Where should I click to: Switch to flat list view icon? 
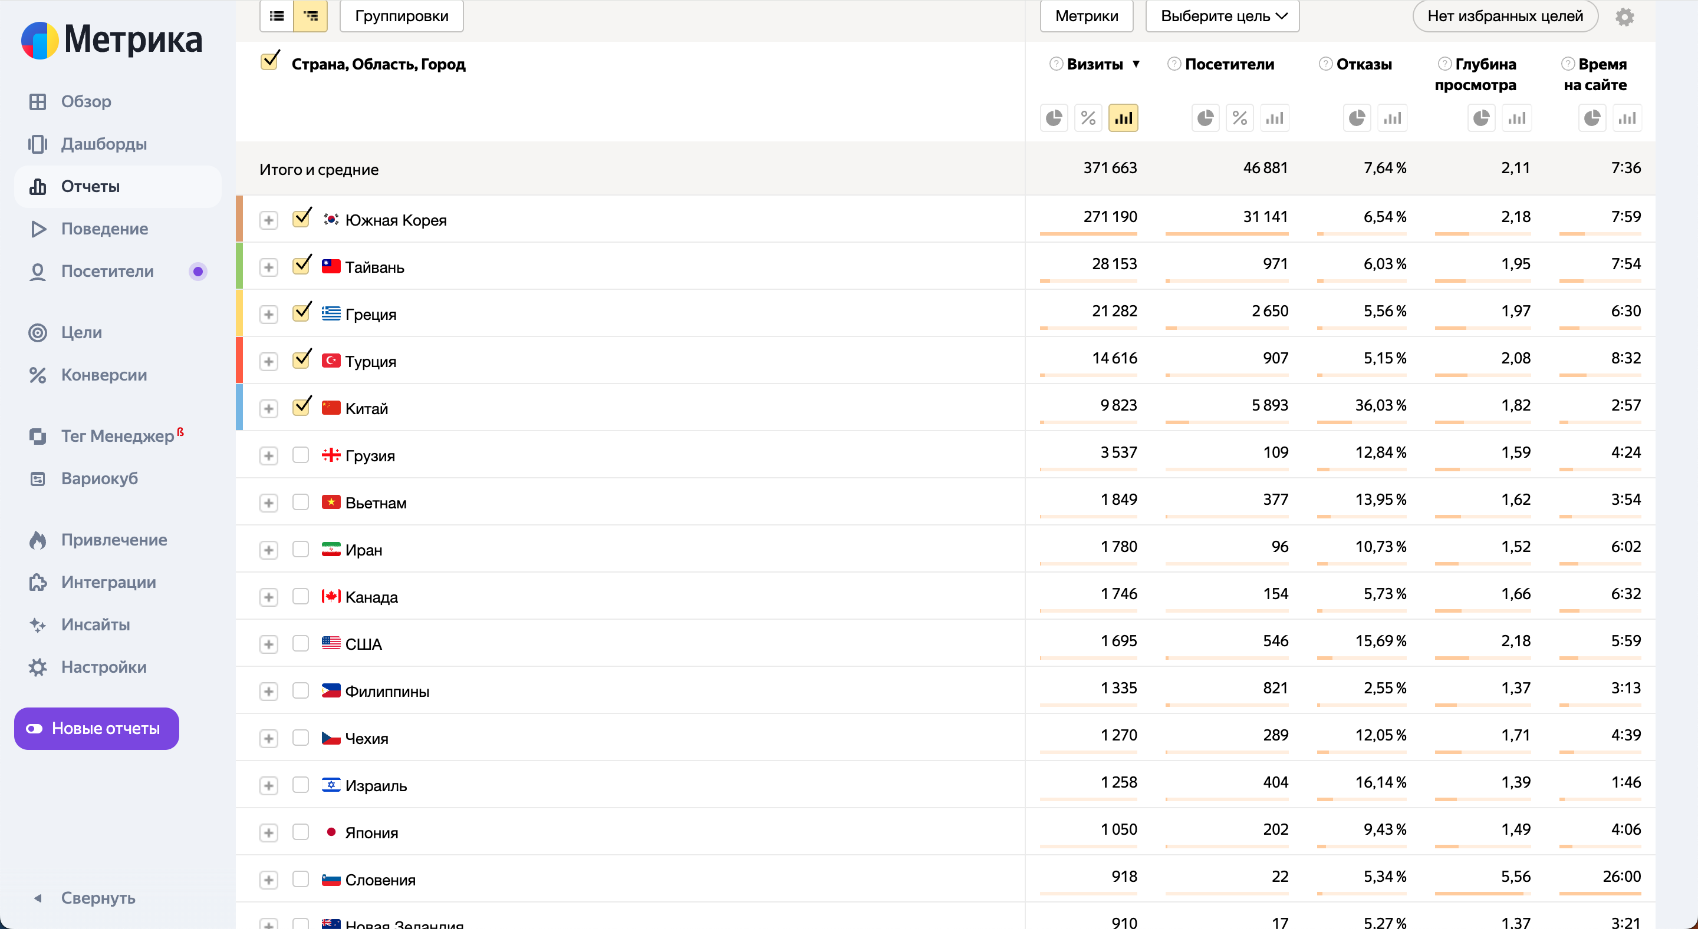(x=277, y=16)
